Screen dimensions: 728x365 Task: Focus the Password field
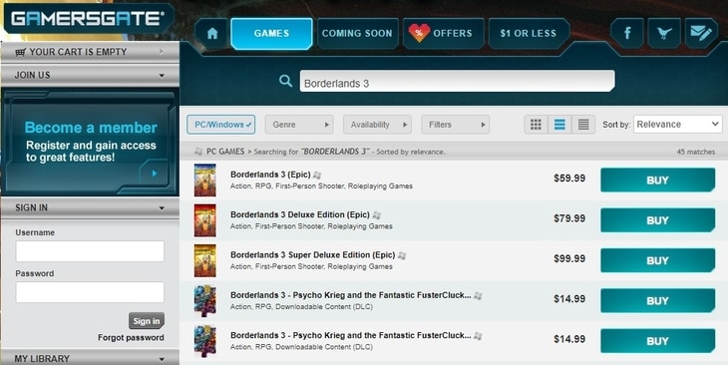coord(90,292)
